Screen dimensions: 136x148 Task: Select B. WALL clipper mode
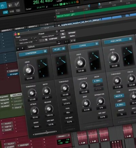(x=97, y=81)
